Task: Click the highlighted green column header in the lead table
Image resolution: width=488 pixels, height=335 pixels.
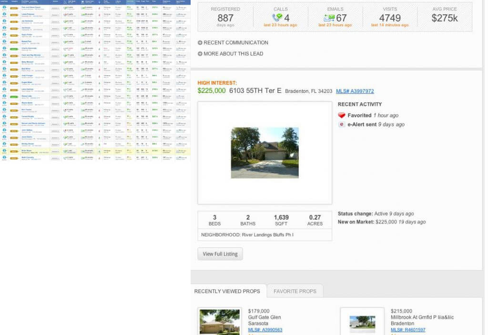Action: click(130, 2)
